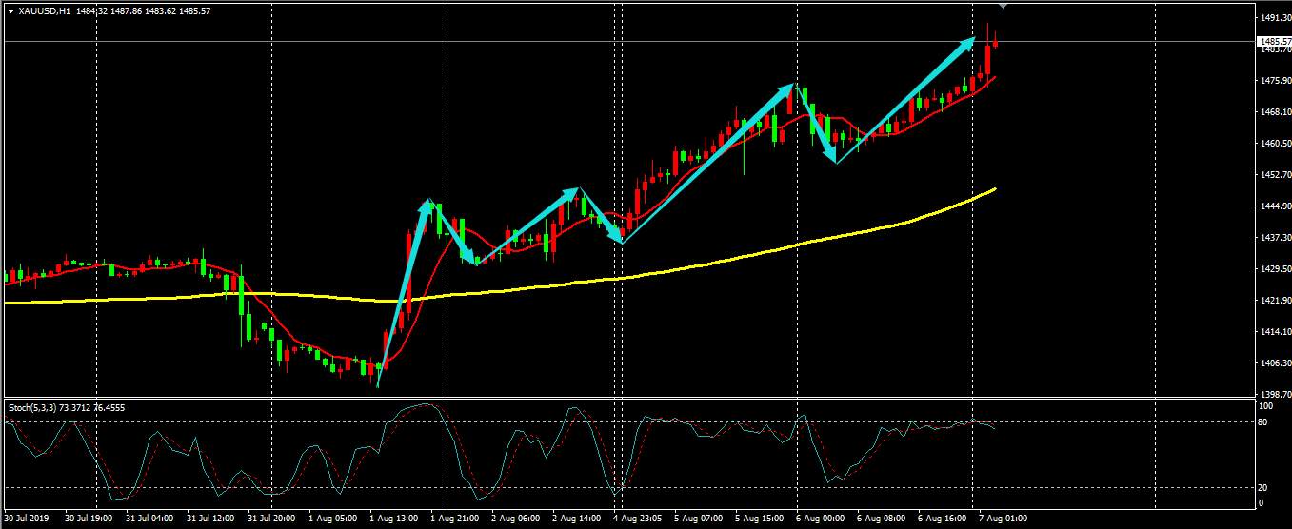Screen dimensions: 1292x529
Task: Click the current price label 1485.57
Action: (1274, 41)
